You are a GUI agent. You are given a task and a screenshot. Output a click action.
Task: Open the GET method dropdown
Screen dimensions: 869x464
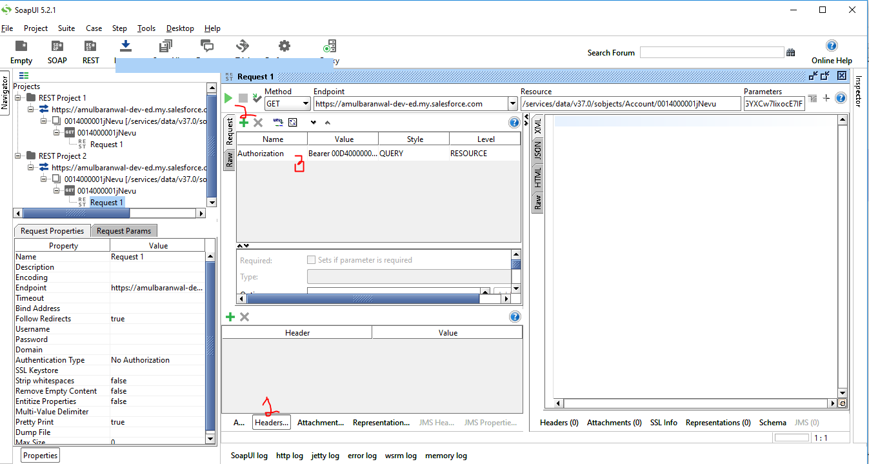click(x=305, y=103)
